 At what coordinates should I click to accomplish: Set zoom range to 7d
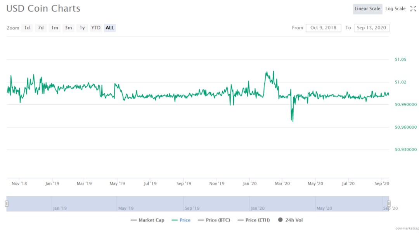tap(41, 28)
